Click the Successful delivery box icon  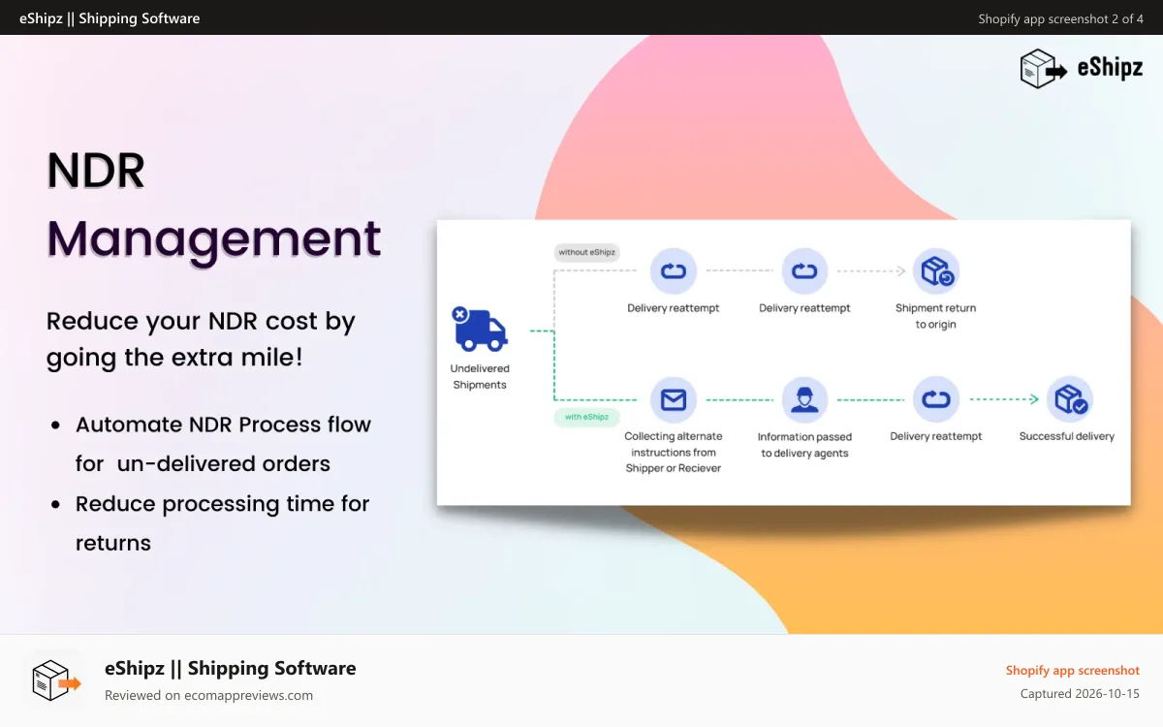click(x=1069, y=400)
